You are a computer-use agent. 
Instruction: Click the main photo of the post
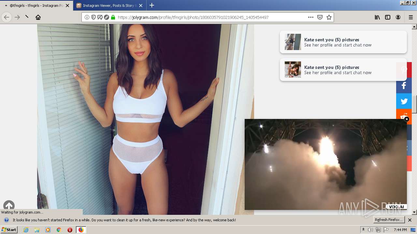(145, 119)
